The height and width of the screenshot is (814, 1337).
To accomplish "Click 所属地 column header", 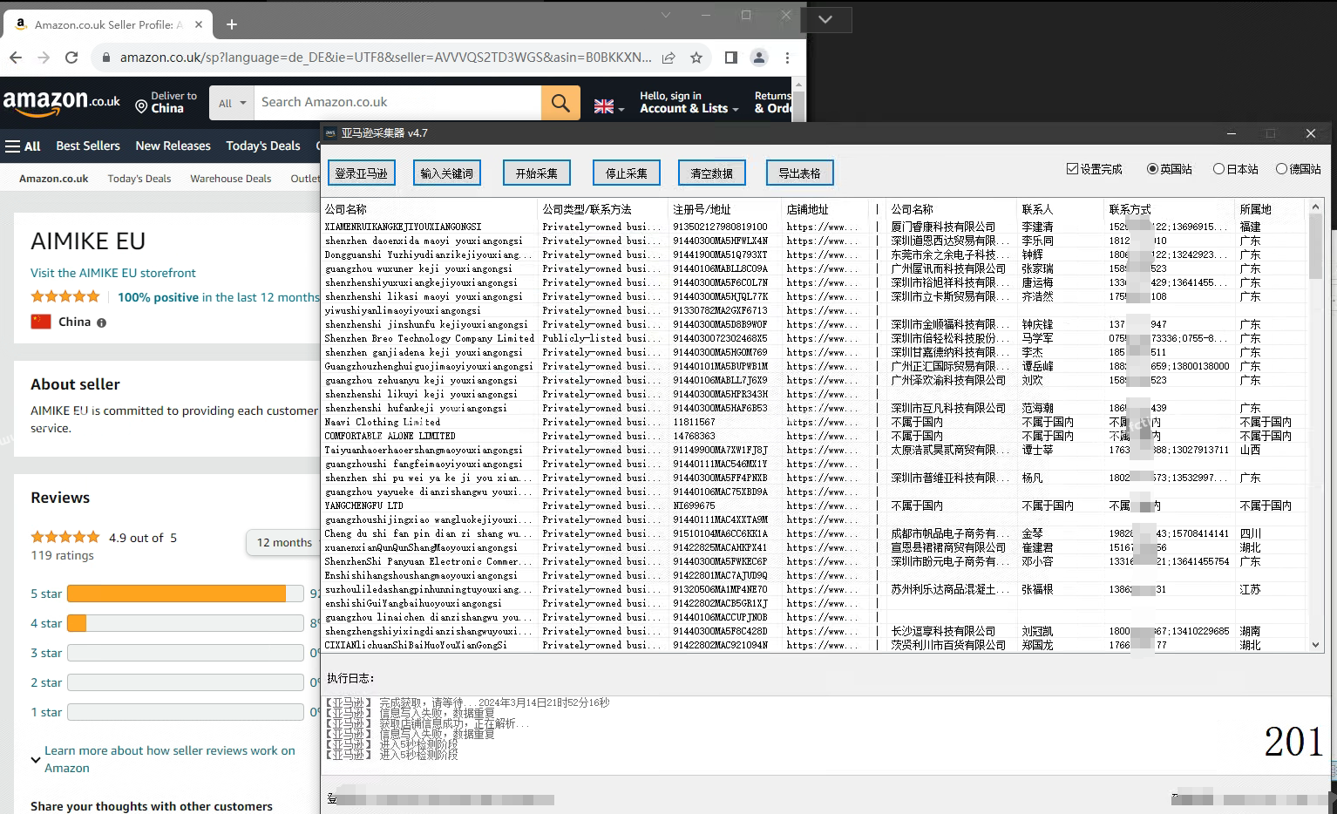I will [x=1271, y=209].
